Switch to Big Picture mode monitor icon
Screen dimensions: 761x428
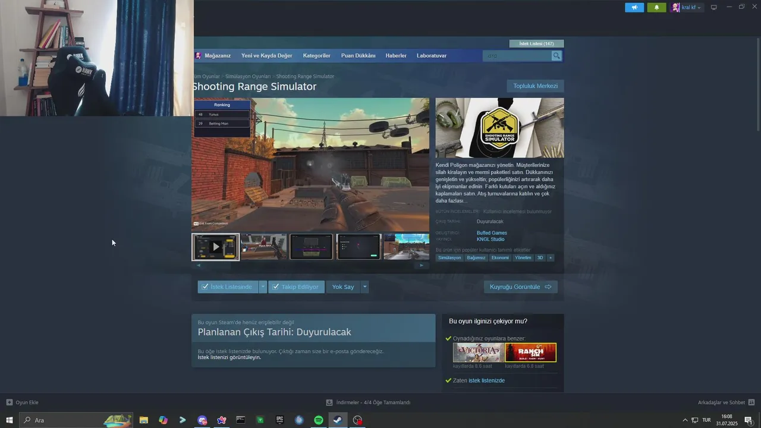click(714, 7)
